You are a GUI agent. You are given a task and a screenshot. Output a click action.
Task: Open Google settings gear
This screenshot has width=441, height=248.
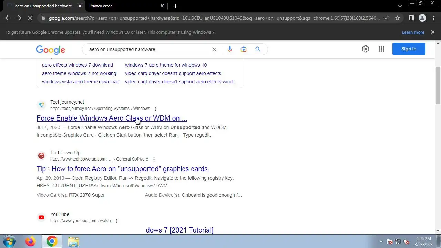366,49
